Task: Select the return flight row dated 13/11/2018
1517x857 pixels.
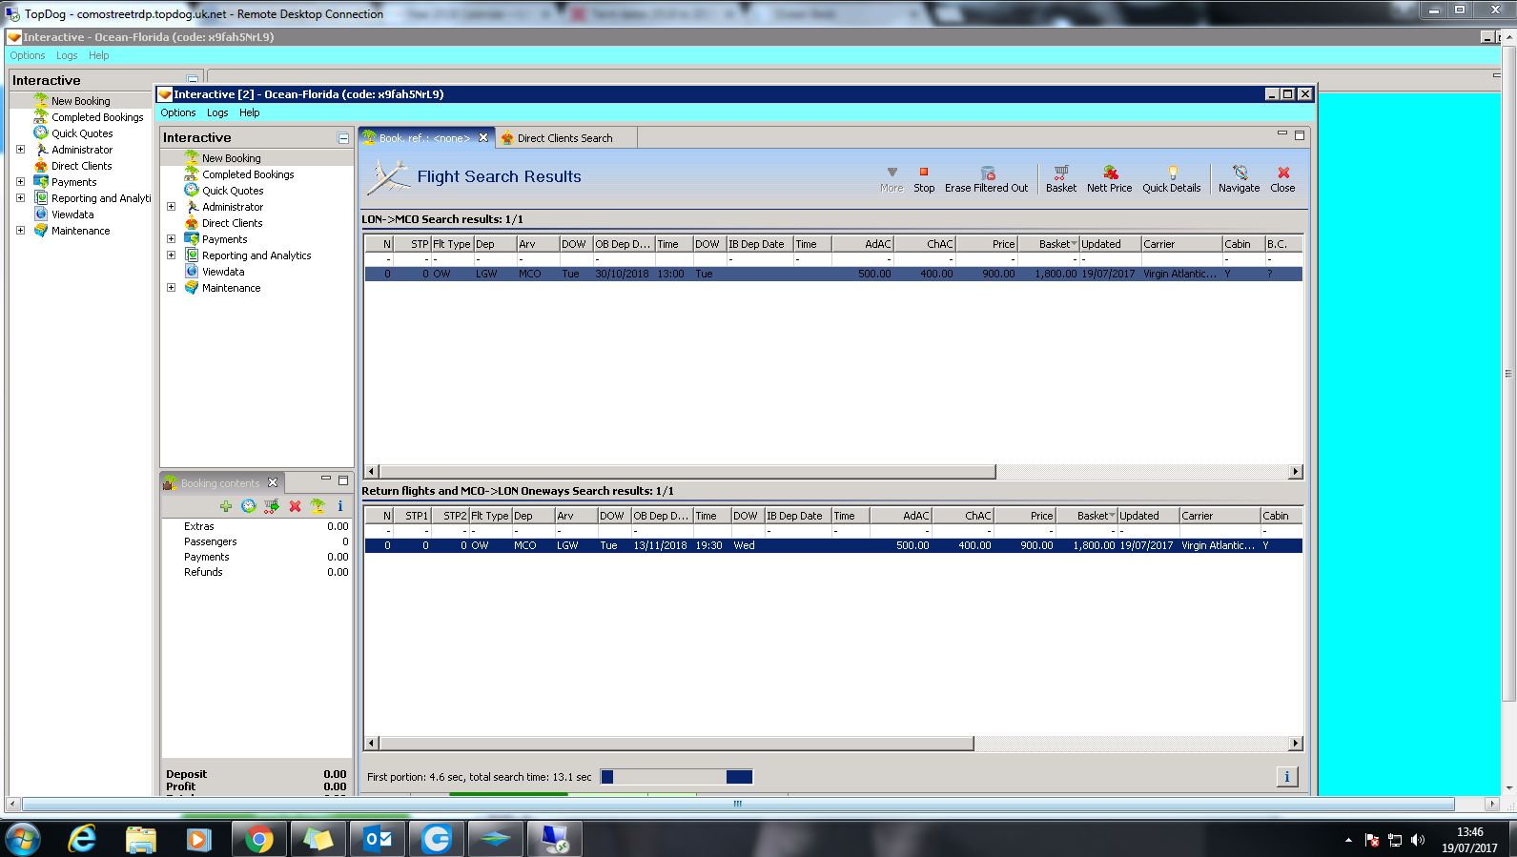Action: (x=833, y=545)
